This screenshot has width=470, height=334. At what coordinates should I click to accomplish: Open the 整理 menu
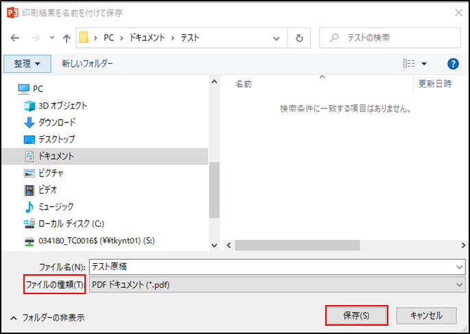tap(27, 64)
